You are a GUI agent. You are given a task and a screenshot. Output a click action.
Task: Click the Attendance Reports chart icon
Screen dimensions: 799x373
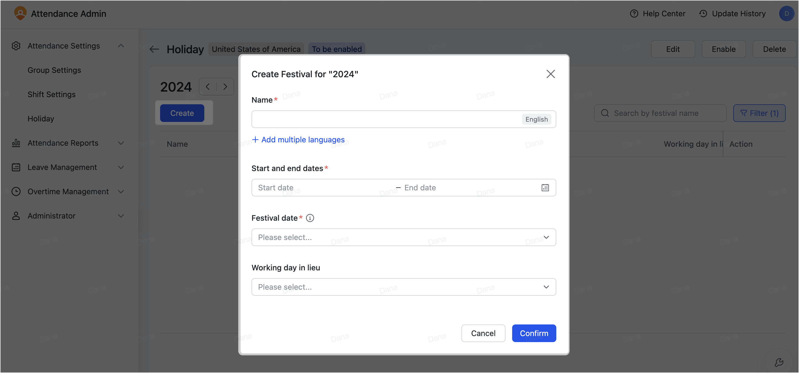click(16, 143)
